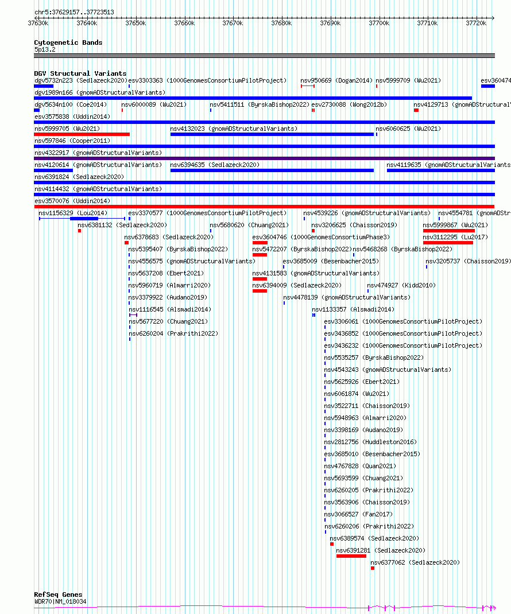Click the red bar under nsv6391281
Screen dimensions: 511x614
coord(351,556)
